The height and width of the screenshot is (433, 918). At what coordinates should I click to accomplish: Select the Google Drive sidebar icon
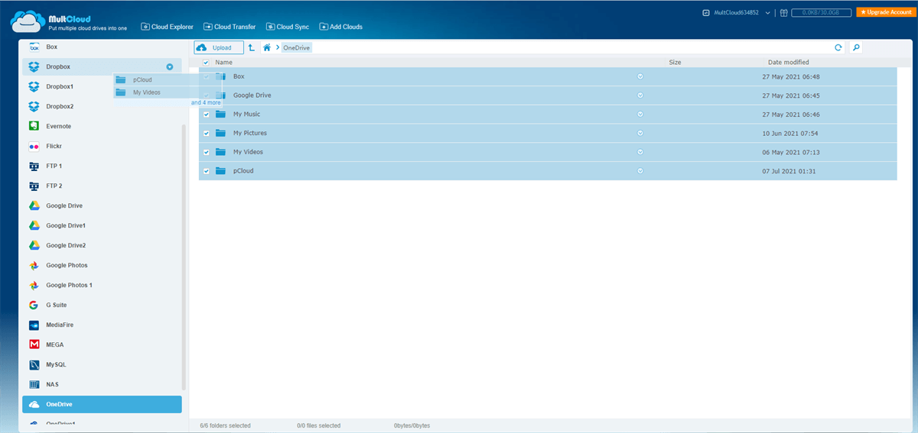tap(34, 205)
